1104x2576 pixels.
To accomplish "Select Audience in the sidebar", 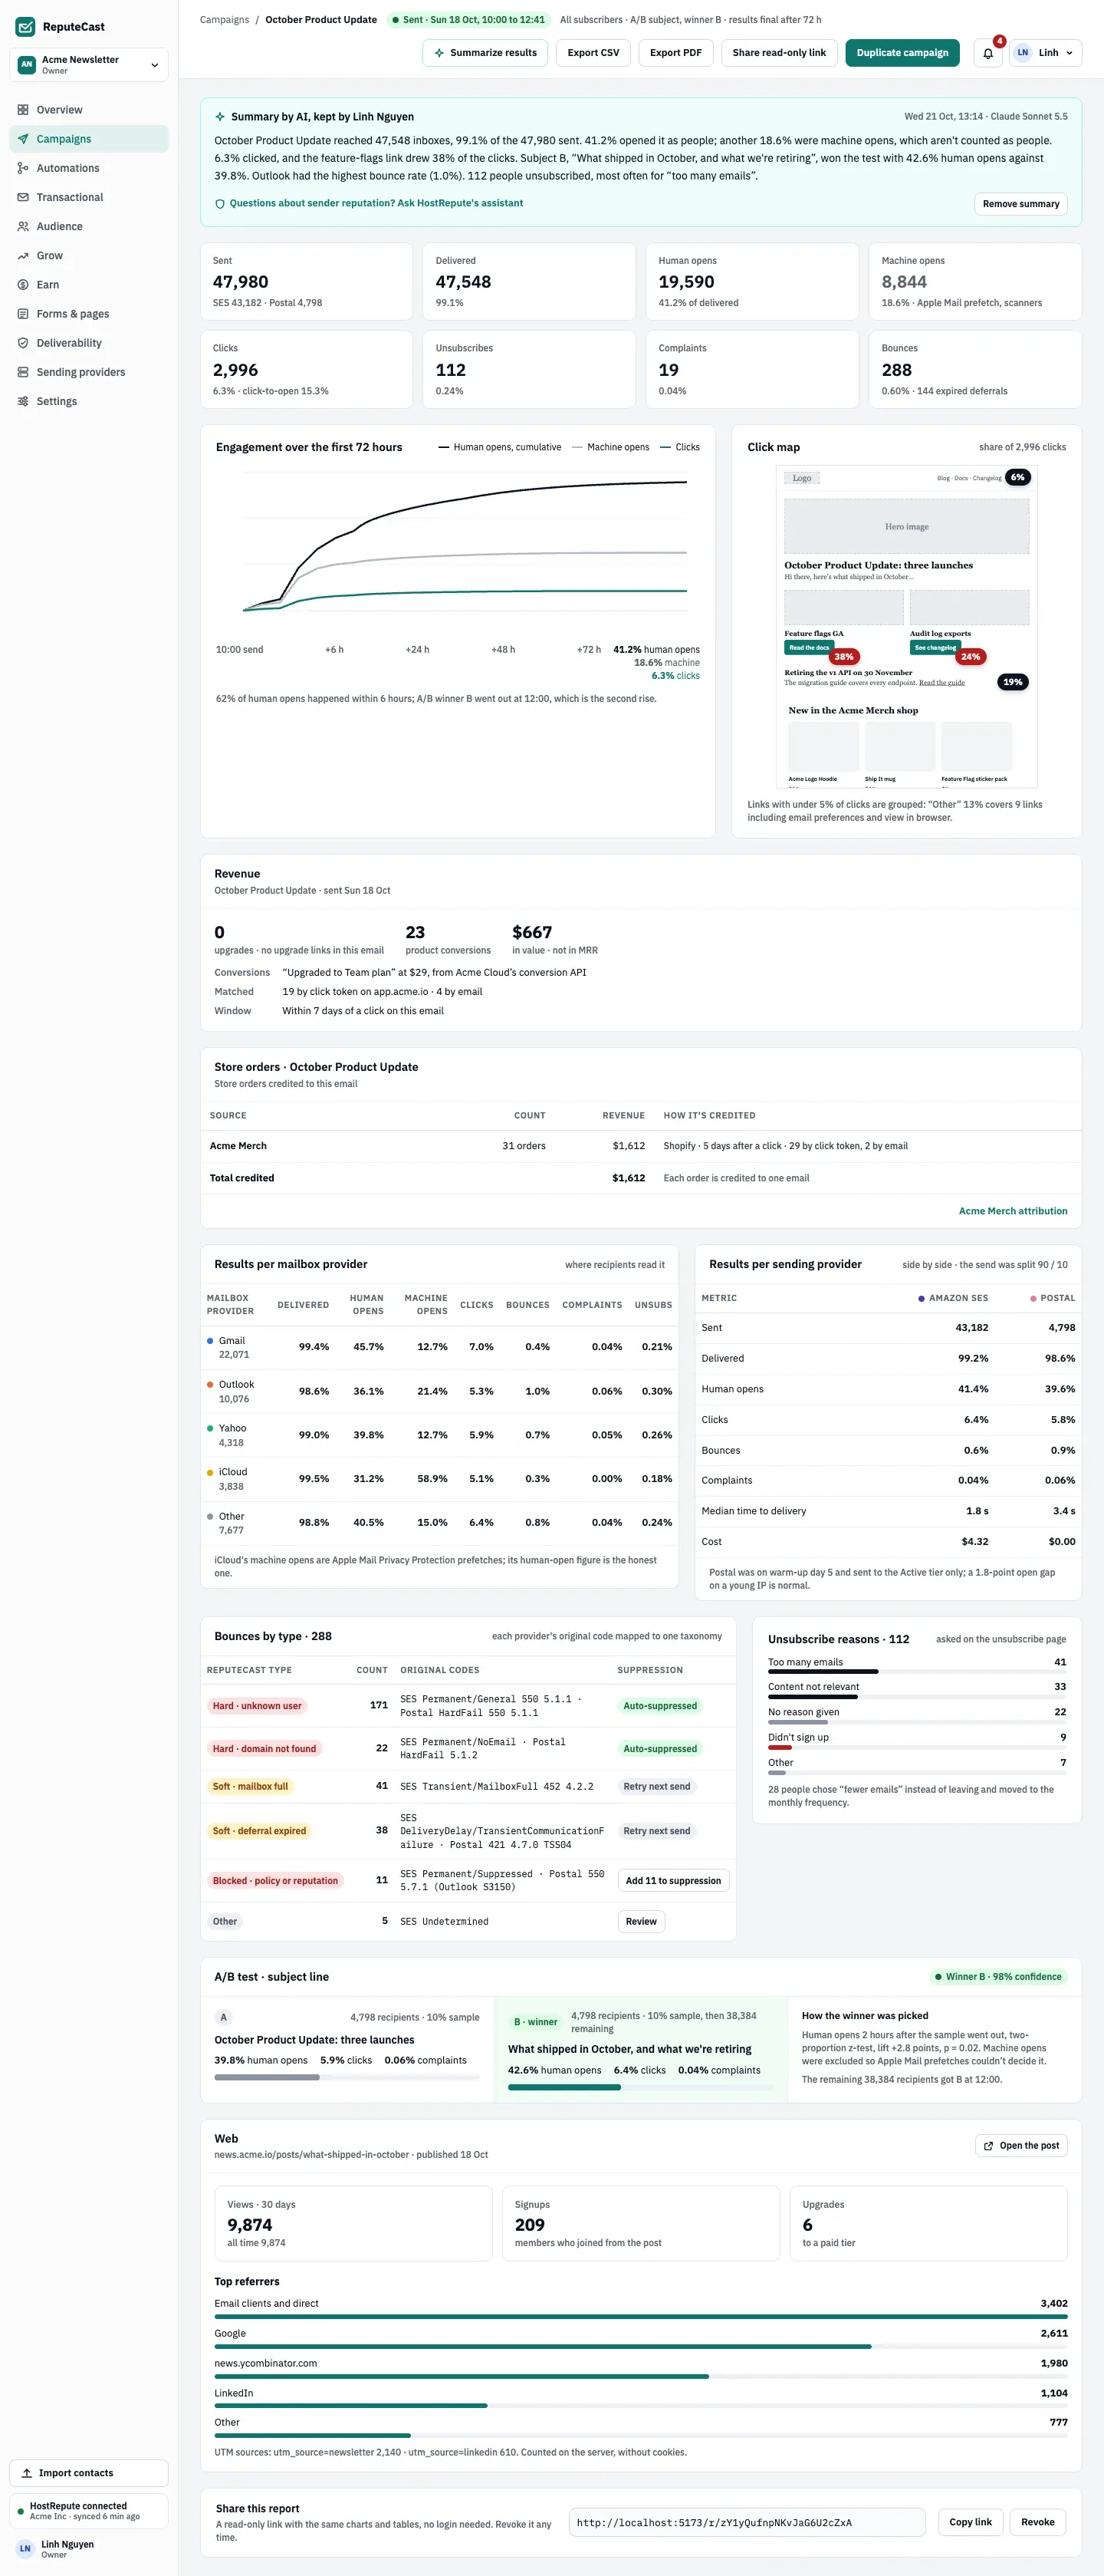I will [89, 226].
